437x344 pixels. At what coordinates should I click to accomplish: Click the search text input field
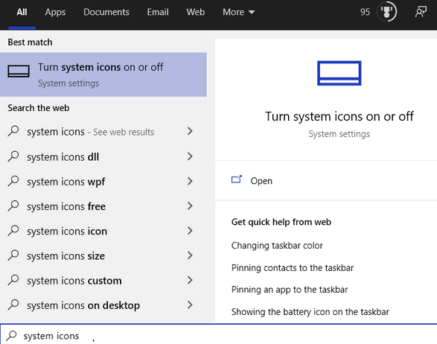tap(219, 334)
